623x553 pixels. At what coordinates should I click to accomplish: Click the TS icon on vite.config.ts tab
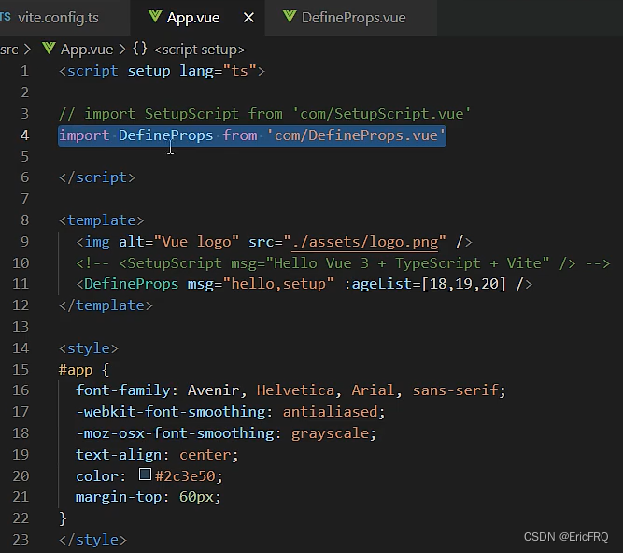pyautogui.click(x=6, y=16)
